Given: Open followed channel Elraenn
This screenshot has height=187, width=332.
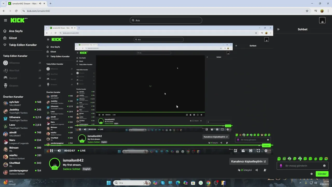Looking at the screenshot, I should (x=22, y=86).
